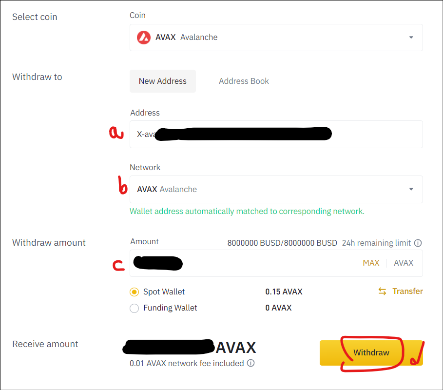Click the Transfer link
The width and height of the screenshot is (443, 390).
pyautogui.click(x=407, y=291)
